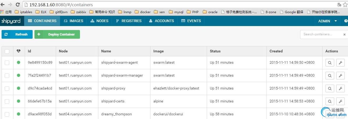Image resolution: width=348 pixels, height=119 pixels.
Task: Switch to the REGISTRIES tab
Action: click(129, 21)
